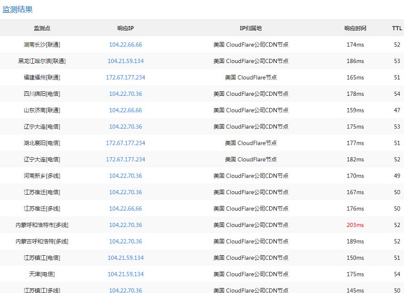Select monitoring point 内蒙古呼和浩特[多线]
The image size is (404, 293).
pyautogui.click(x=42, y=241)
